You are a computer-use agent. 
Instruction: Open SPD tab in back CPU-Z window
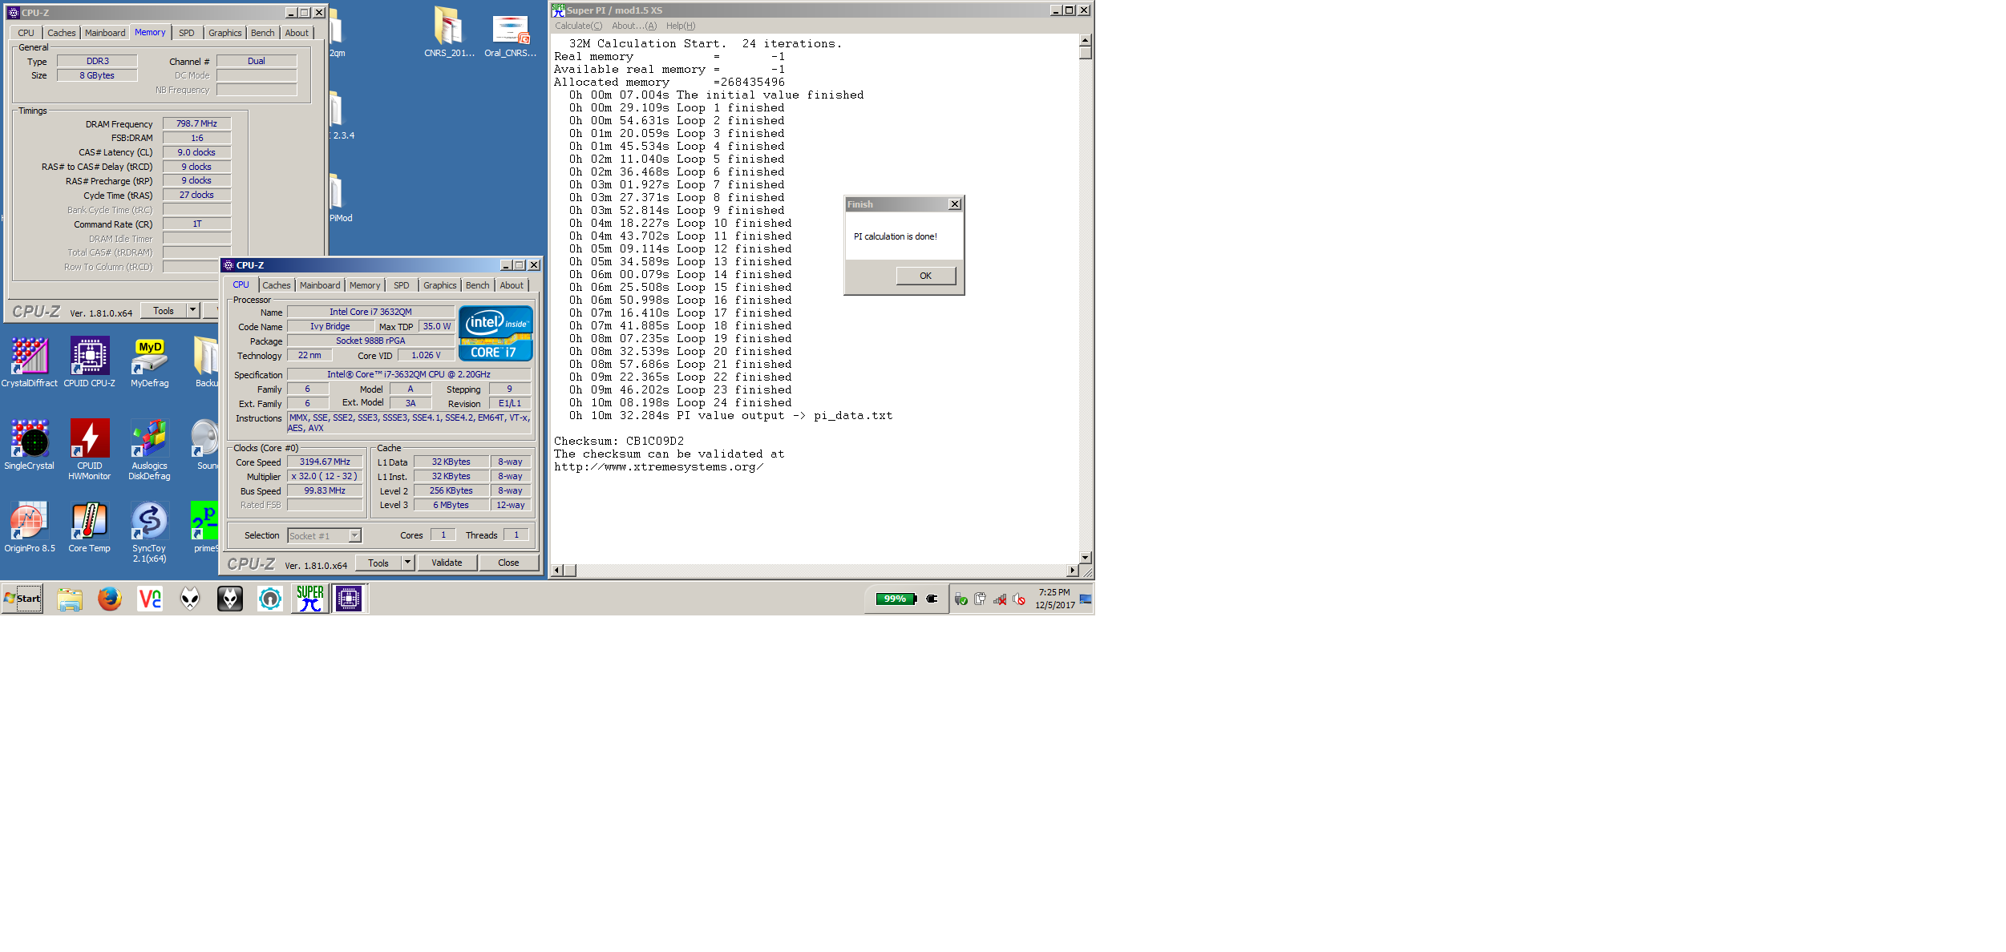click(x=187, y=33)
